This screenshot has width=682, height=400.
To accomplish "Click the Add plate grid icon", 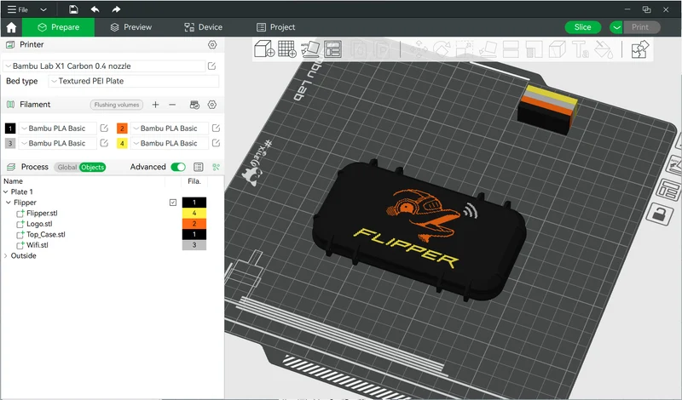I will (x=287, y=49).
